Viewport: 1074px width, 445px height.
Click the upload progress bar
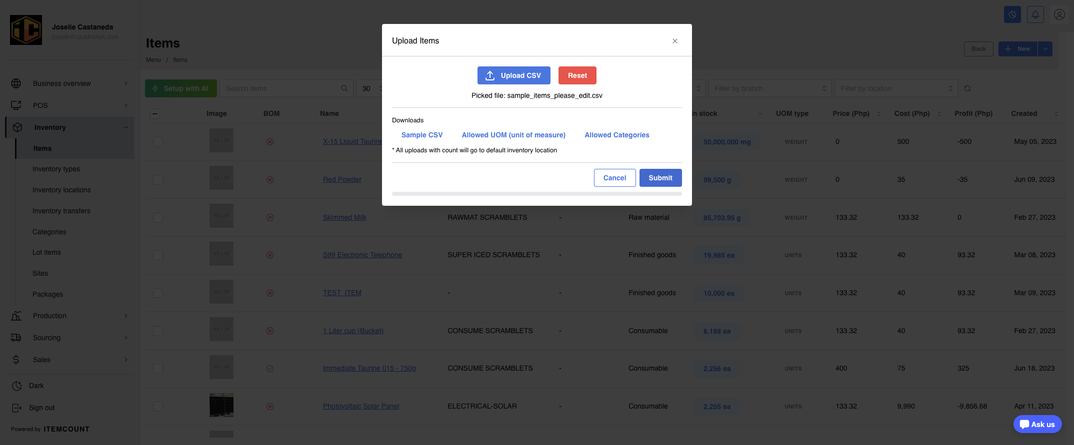(537, 194)
